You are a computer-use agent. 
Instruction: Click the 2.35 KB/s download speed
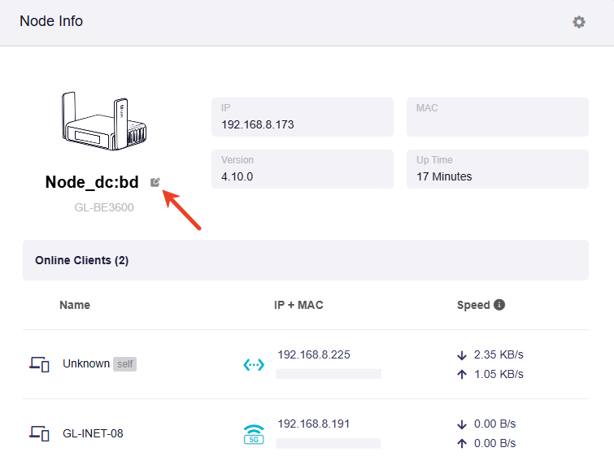499,354
